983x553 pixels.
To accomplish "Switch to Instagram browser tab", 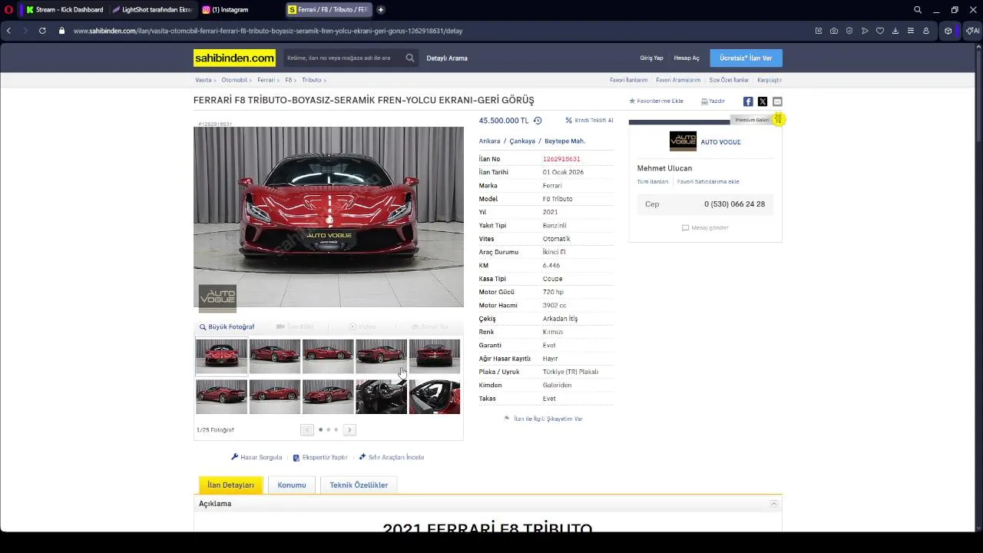I will 238,10.
